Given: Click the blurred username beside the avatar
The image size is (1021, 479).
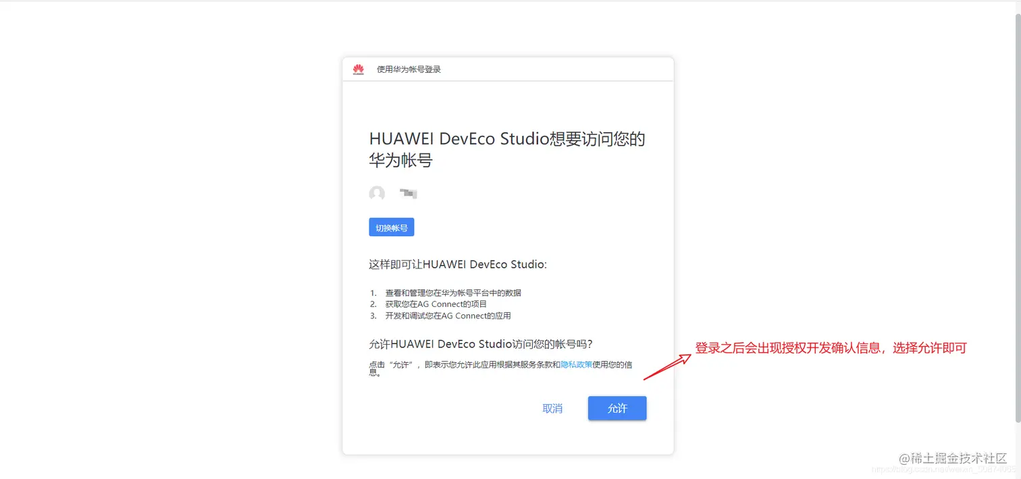Looking at the screenshot, I should [x=408, y=194].
